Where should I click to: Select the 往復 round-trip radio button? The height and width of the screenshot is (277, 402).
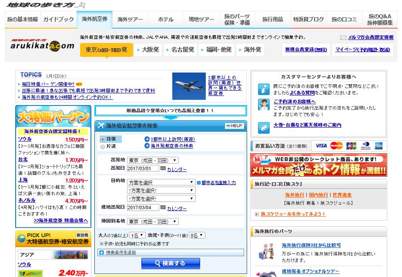pos(103,139)
